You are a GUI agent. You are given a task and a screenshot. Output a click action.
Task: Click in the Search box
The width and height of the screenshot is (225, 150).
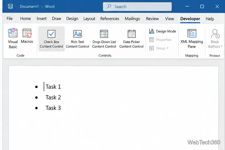tap(137, 6)
